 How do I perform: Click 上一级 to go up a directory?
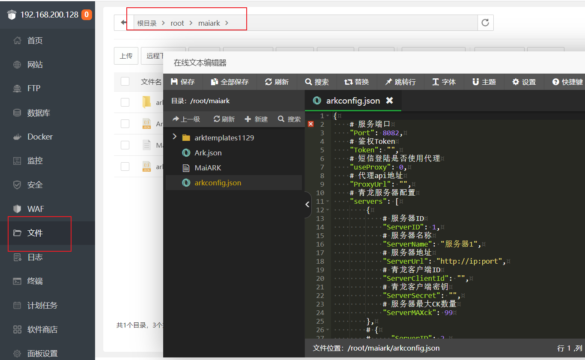[186, 119]
